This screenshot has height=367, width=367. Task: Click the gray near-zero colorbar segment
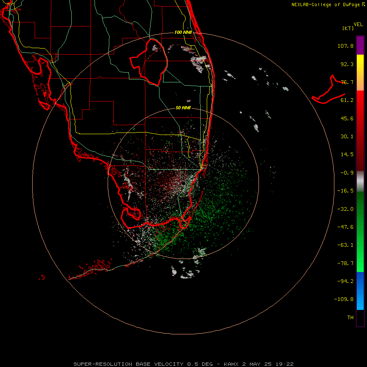pos(360,181)
